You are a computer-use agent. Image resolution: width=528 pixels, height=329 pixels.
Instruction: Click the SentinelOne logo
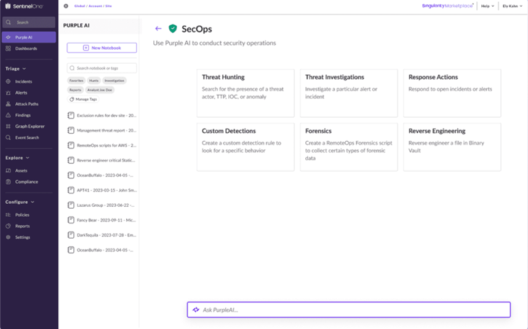pyautogui.click(x=24, y=6)
